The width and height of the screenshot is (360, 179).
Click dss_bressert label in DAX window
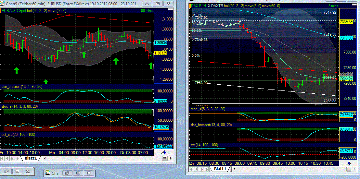pyautogui.click(x=212, y=125)
